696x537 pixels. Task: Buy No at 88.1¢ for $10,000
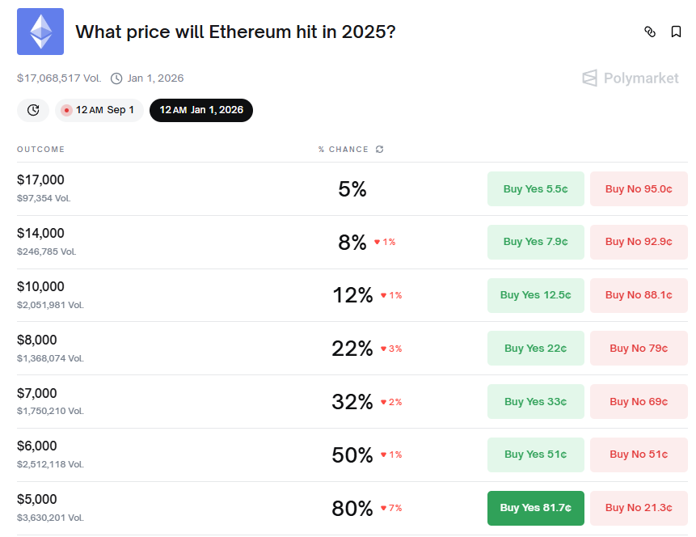click(639, 294)
